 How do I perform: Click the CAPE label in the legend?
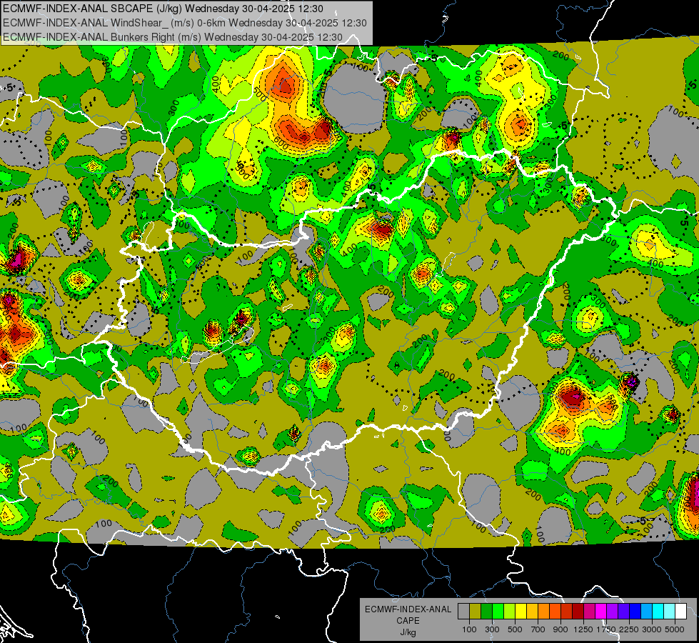tap(408, 621)
